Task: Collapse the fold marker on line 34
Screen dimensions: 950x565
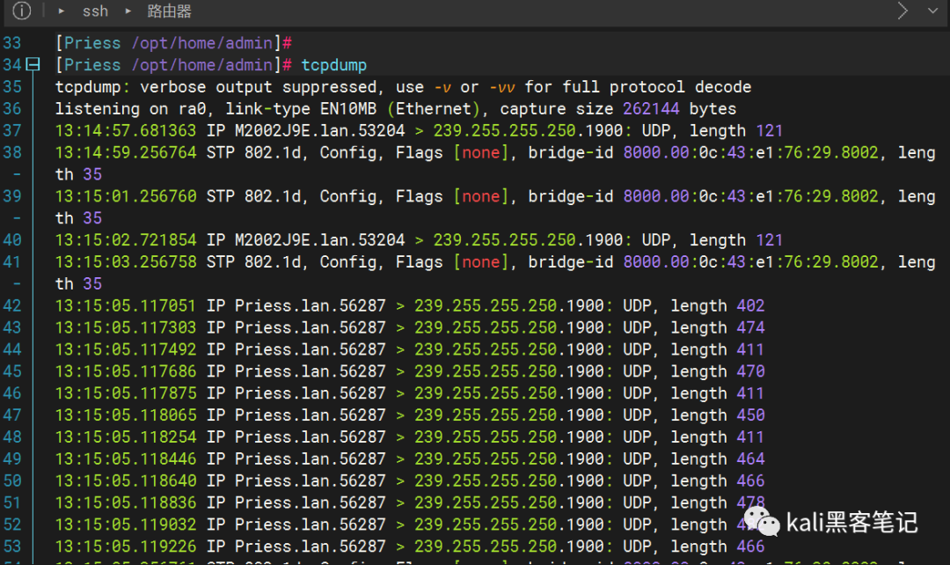Action: tap(33, 64)
